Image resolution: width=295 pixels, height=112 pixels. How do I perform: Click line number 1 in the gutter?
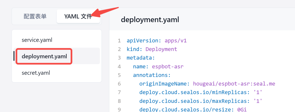119,41
